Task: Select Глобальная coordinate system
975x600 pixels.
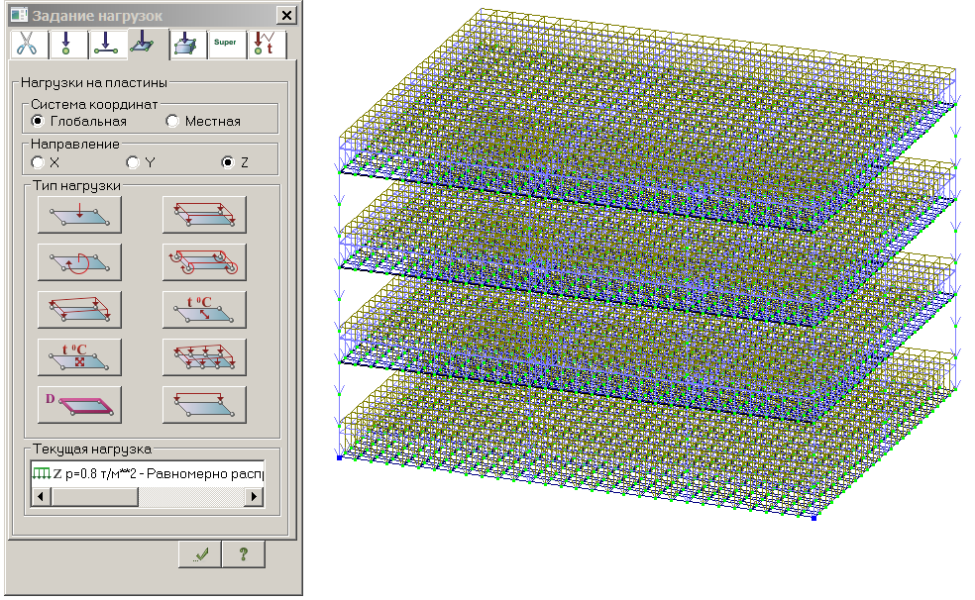Action: tap(79, 121)
